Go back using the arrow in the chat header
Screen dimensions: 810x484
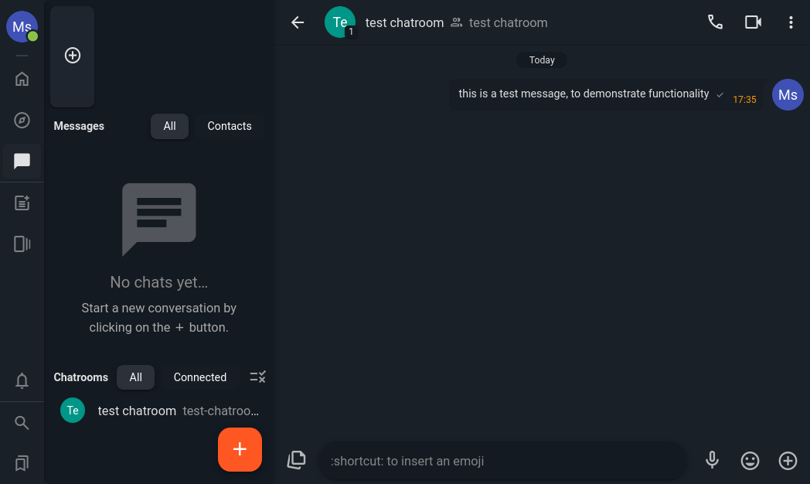coord(298,22)
